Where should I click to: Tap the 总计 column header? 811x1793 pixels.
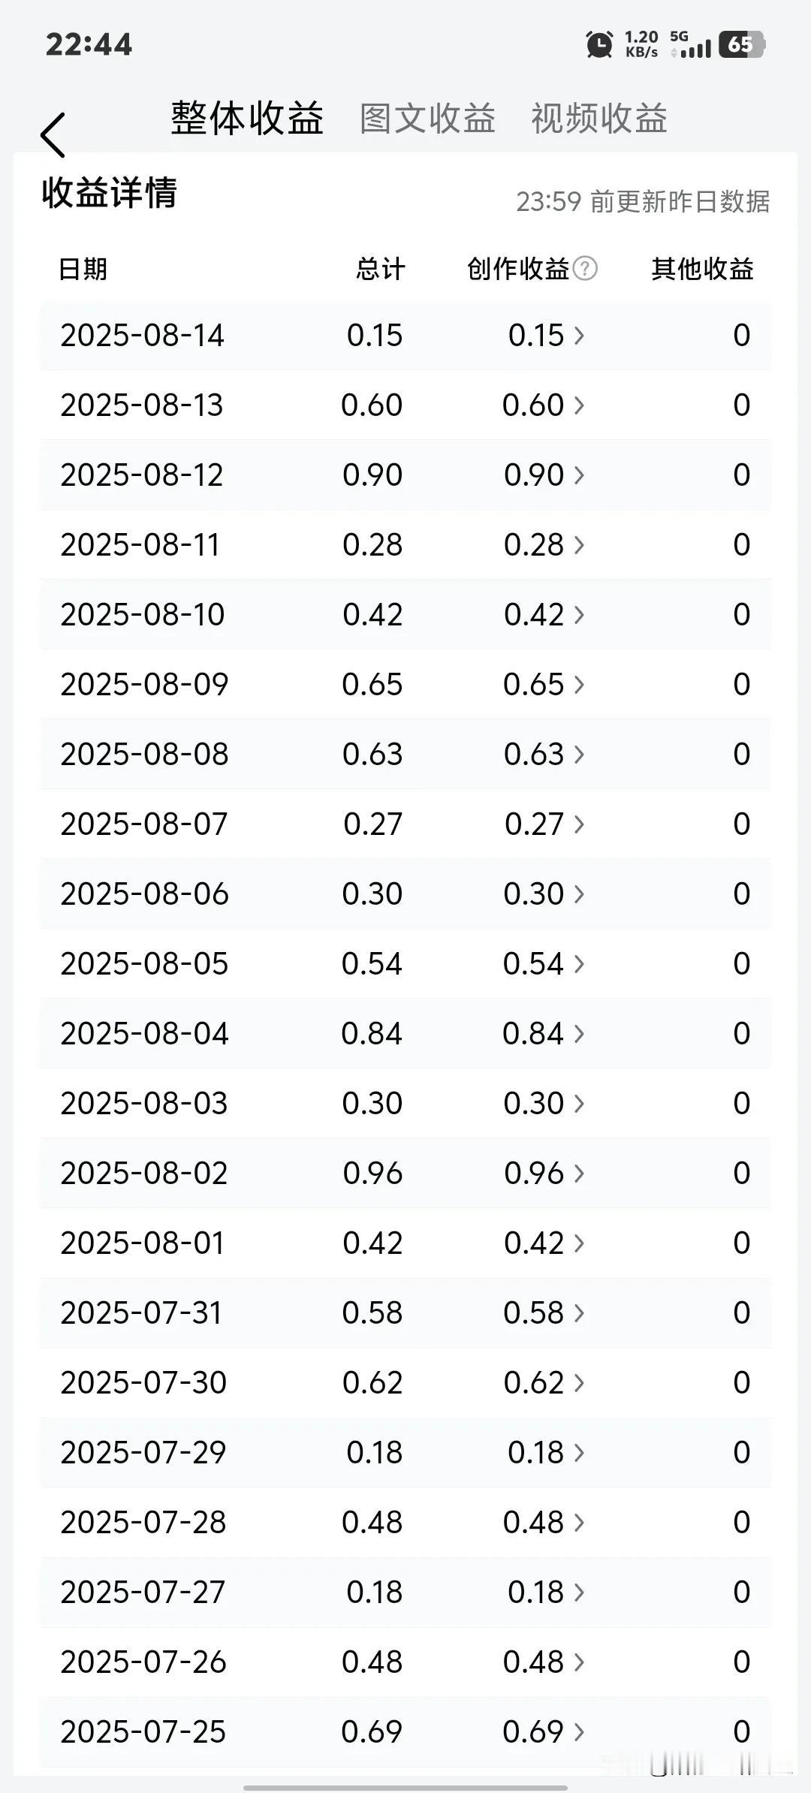(x=381, y=269)
